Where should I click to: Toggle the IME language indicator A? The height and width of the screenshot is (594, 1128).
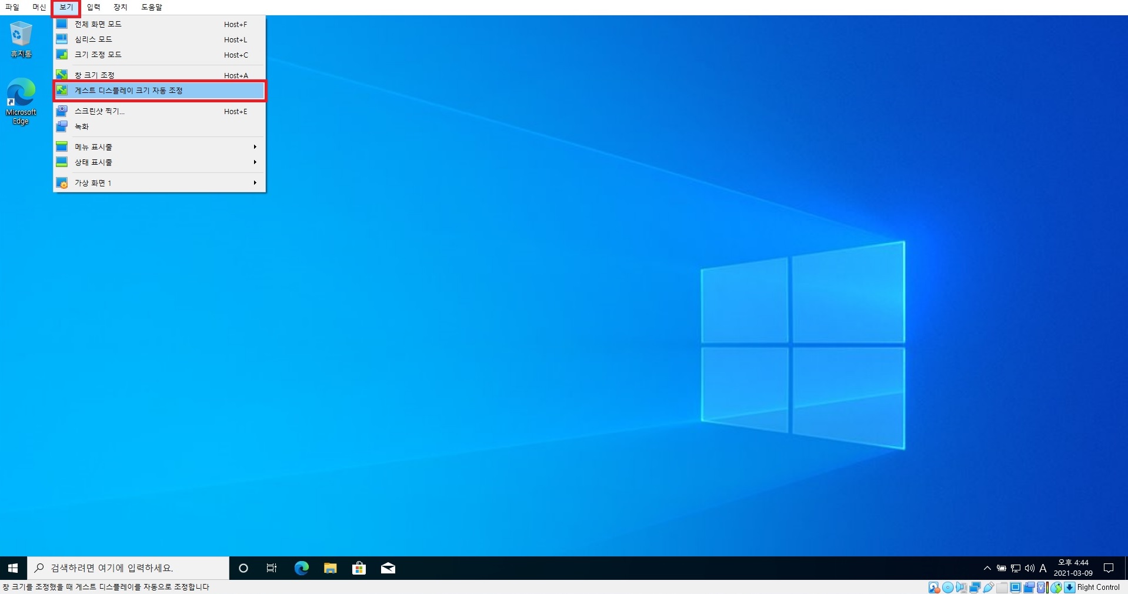tap(1043, 568)
